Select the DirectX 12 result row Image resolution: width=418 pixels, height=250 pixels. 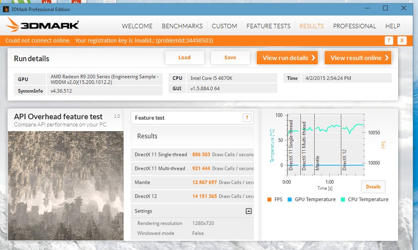(192, 196)
